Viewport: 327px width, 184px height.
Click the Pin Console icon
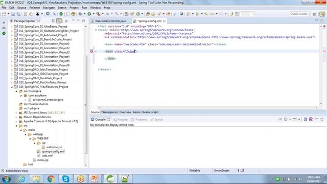click(280, 119)
